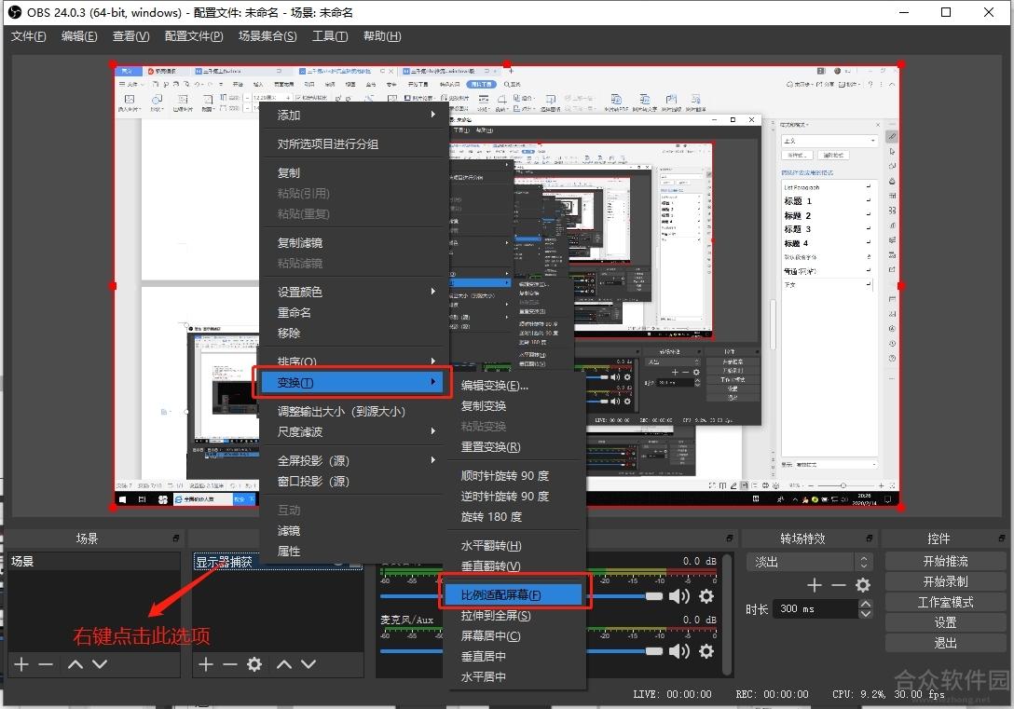
Task: Open the 淡出 transition dropdown
Action: 810,562
